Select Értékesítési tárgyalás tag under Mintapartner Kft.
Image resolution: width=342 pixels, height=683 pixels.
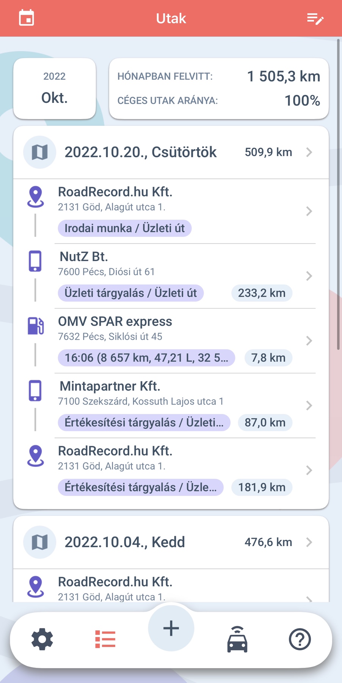[x=144, y=423]
